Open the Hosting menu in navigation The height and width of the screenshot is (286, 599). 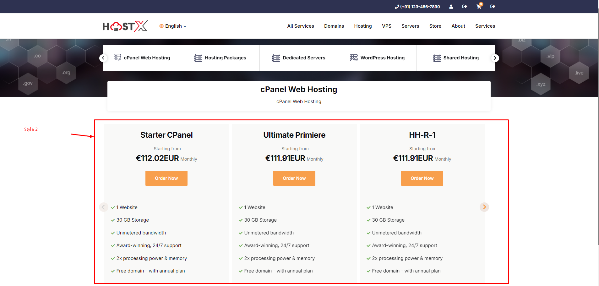tap(363, 26)
